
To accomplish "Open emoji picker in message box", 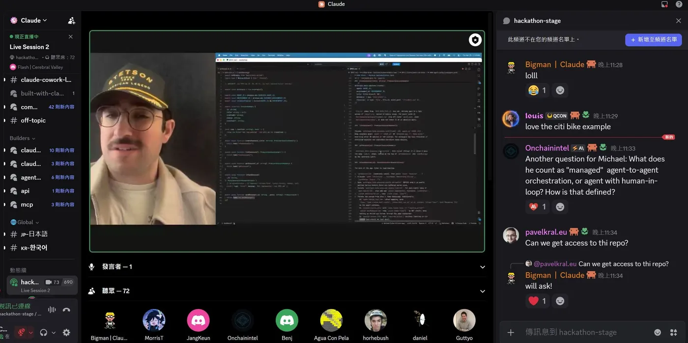I will point(658,332).
